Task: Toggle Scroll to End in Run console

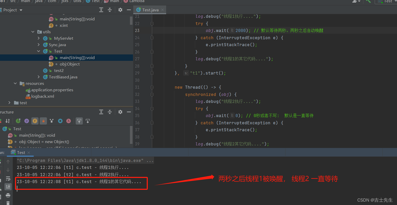Action: pyautogui.click(x=8, y=186)
